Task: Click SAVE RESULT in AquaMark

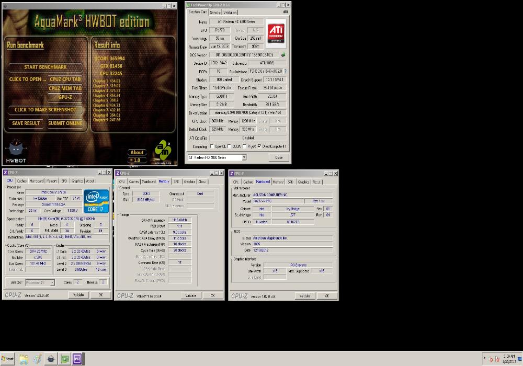Action: pos(26,123)
